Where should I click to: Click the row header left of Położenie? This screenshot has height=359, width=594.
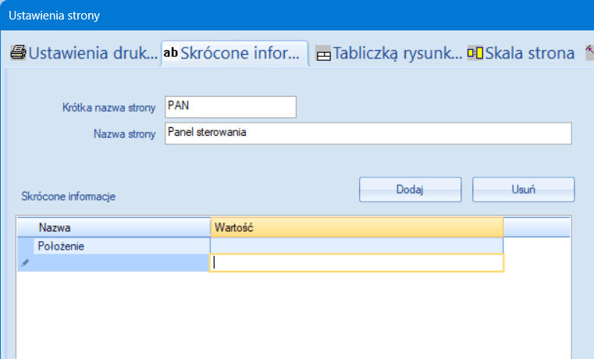click(25, 246)
